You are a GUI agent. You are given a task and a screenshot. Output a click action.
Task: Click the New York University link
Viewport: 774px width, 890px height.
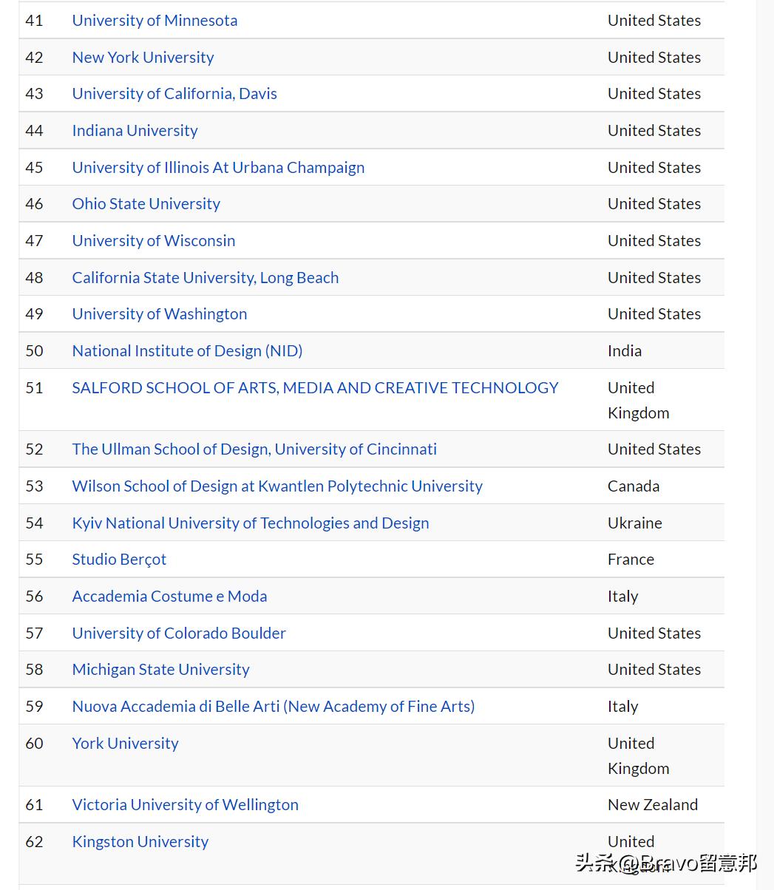tap(143, 58)
